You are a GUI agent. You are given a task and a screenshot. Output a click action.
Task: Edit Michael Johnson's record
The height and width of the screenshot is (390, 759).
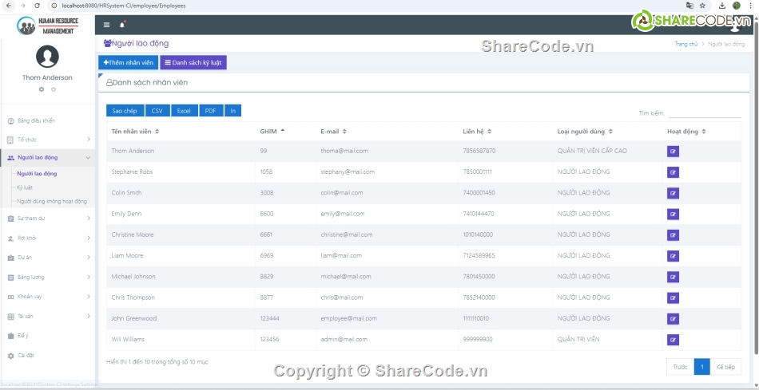(x=673, y=277)
